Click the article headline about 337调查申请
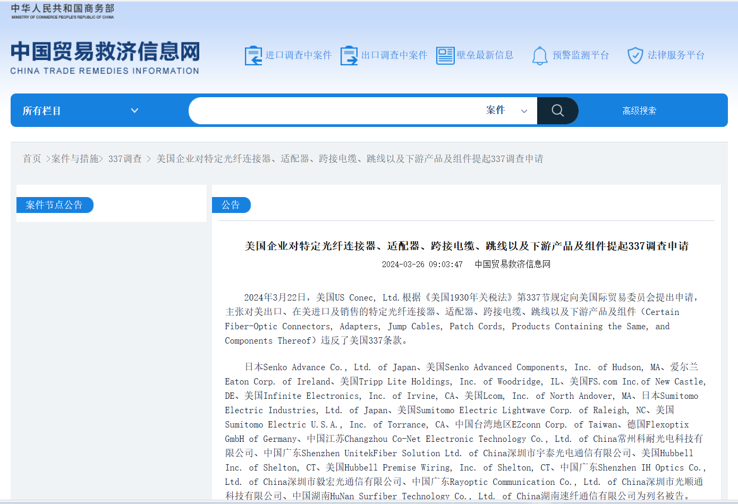The image size is (738, 504). [x=466, y=246]
